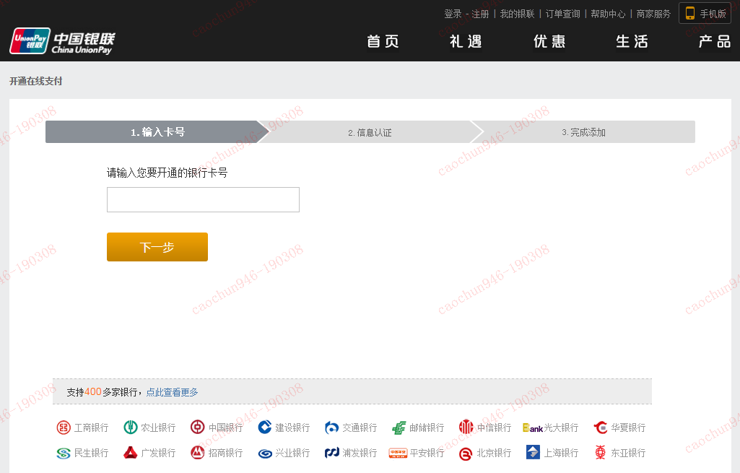Select the 工商银行 (ICBC) logo icon
Viewport: 740px width, 473px height.
[64, 428]
